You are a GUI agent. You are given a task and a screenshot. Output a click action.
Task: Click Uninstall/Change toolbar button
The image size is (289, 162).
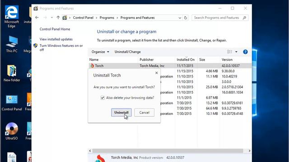click(127, 52)
